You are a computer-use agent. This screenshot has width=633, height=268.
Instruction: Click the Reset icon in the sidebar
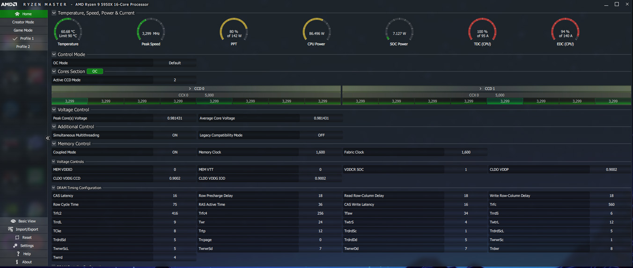point(17,238)
